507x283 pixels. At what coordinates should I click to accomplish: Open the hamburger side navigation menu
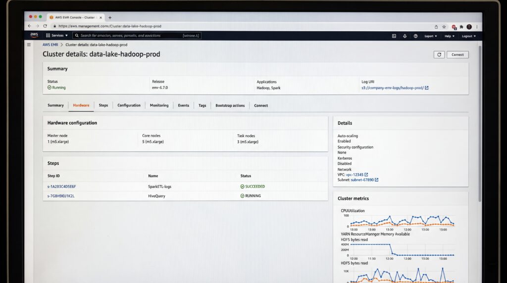[x=29, y=45]
